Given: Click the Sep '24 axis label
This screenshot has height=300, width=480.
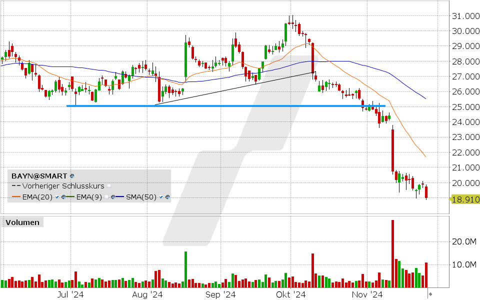Looking at the screenshot, I should coord(220,295).
